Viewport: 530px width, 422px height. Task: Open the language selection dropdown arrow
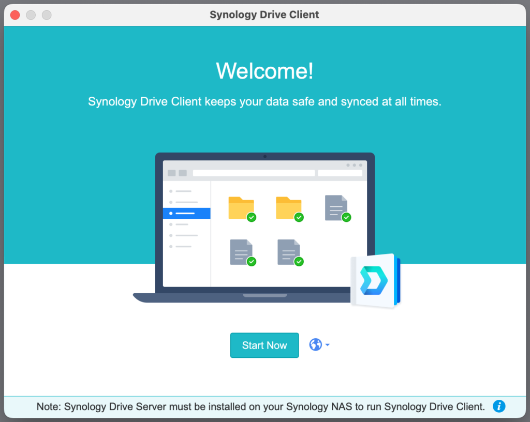click(x=326, y=344)
